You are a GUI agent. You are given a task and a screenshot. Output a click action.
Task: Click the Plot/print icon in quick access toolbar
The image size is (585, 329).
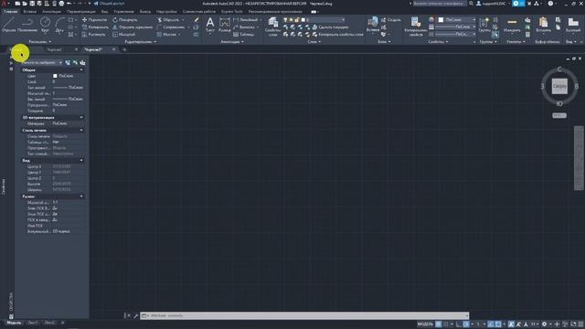click(61, 4)
